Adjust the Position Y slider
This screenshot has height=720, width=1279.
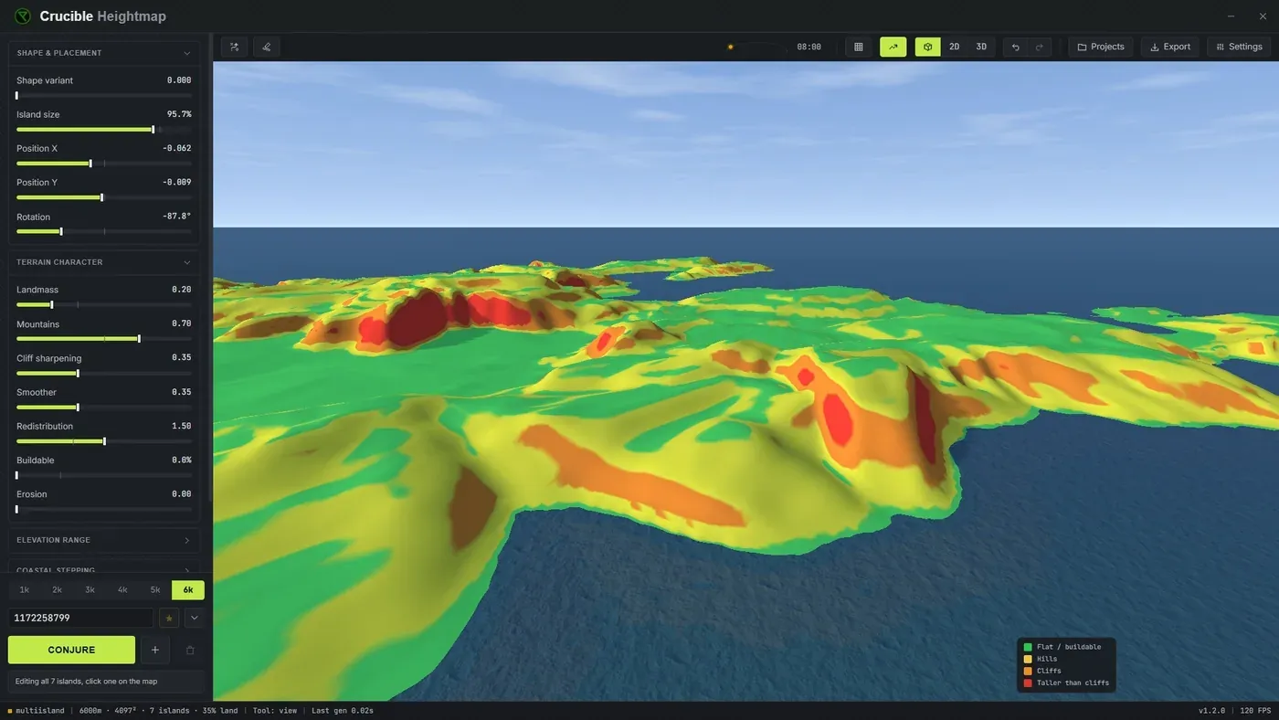104,197
